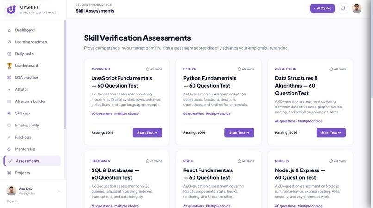The image size is (373, 208).
Task: Select Assessments in sidebar
Action: tap(32, 161)
